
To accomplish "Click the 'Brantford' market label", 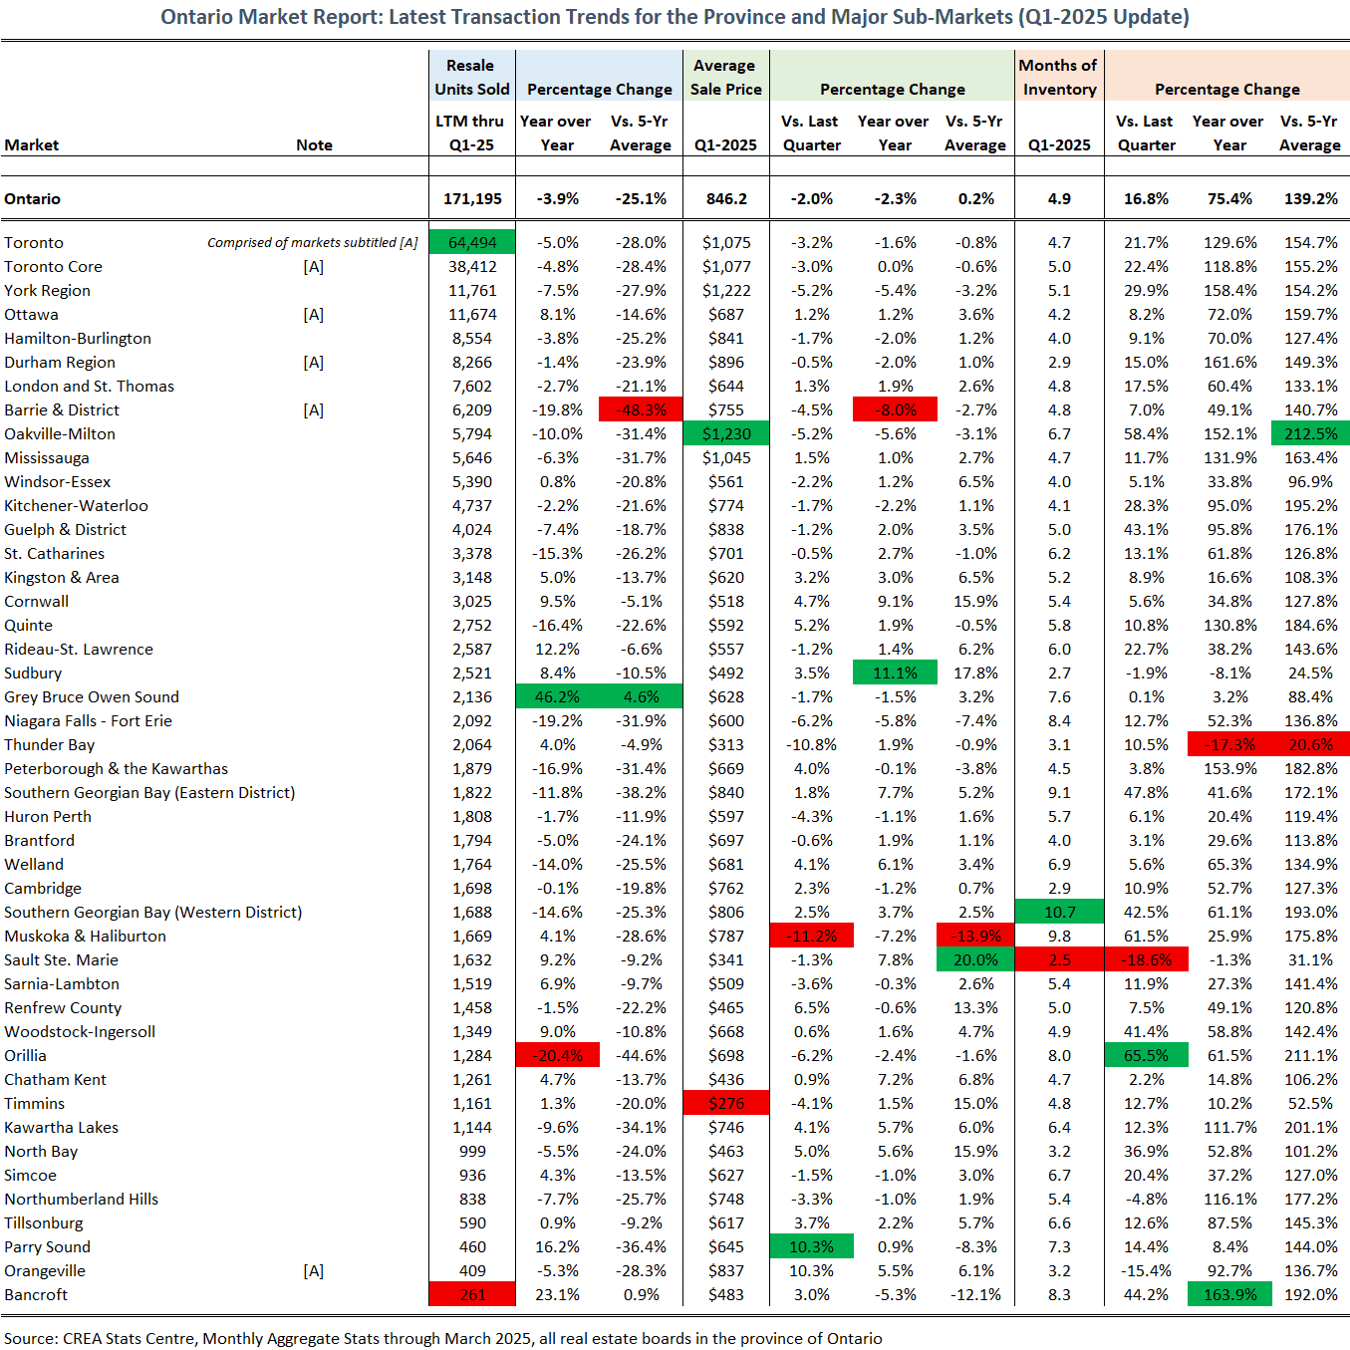I will pos(39,841).
